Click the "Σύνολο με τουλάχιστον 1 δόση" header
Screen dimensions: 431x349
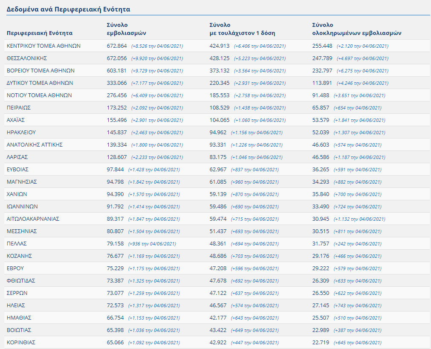coord(242,29)
